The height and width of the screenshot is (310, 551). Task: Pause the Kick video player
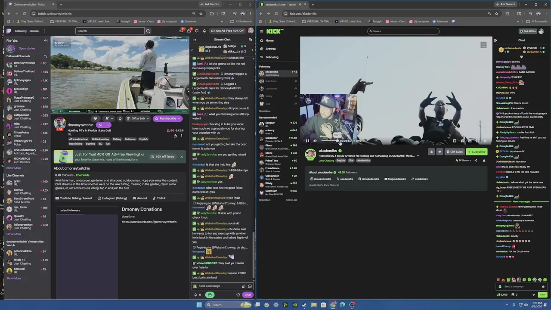click(x=307, y=141)
